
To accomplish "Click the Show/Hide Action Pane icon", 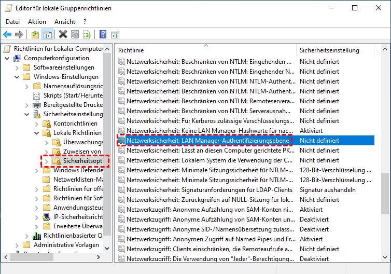I will [x=115, y=35].
